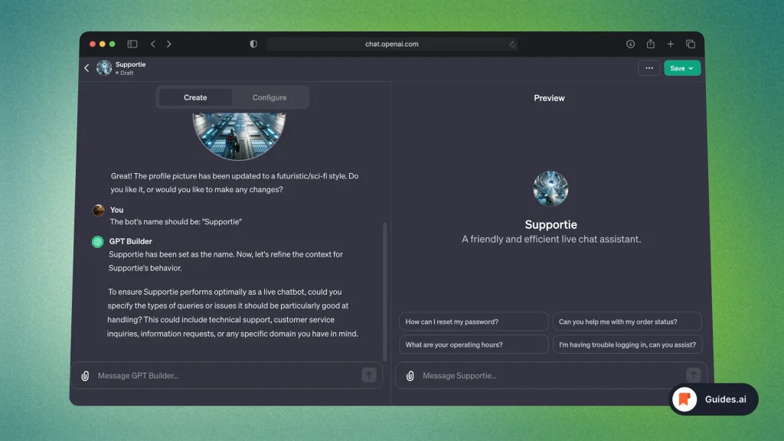Click the message 'The bot's name should be'
The height and width of the screenshot is (441, 784).
[x=175, y=221]
